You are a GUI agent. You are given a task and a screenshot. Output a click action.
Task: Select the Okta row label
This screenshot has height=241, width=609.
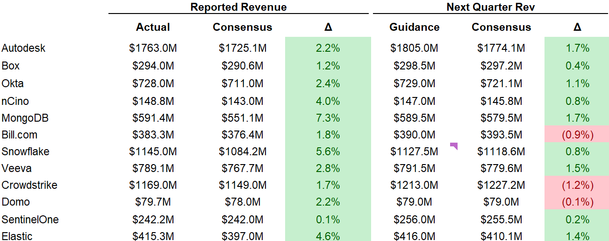(x=13, y=83)
